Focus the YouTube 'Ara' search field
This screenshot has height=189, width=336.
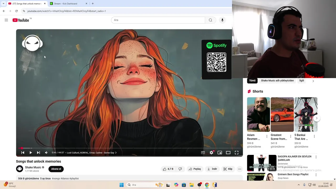coord(158,20)
